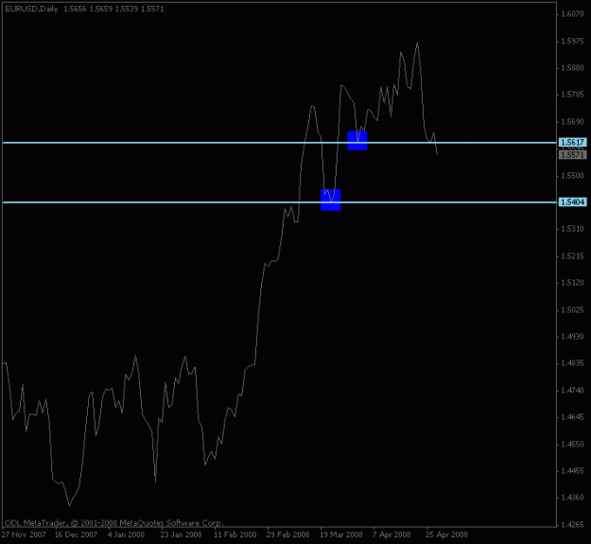
Task: Click the 1.5120 price scale value
Action: tap(572, 283)
